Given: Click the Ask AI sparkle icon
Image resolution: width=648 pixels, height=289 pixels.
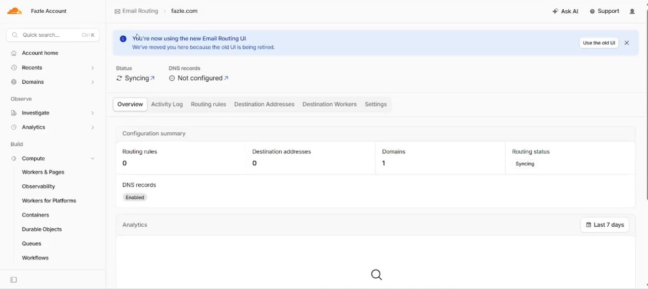Looking at the screenshot, I should tap(555, 11).
